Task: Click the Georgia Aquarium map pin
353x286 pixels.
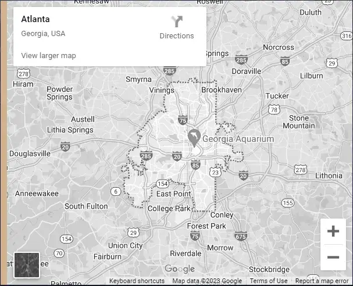Action: 194,137
